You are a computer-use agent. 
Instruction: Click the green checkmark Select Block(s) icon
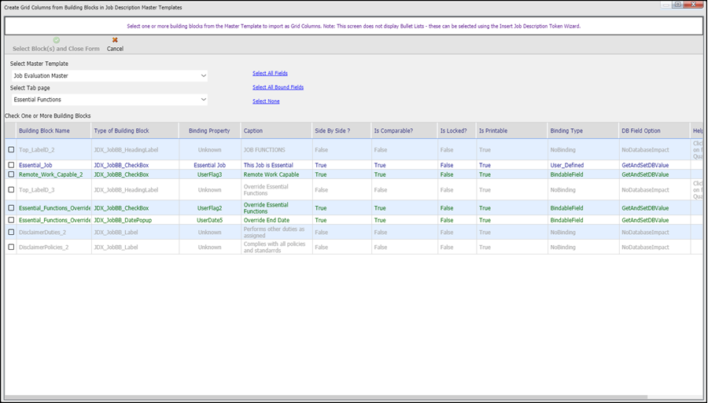coord(57,40)
